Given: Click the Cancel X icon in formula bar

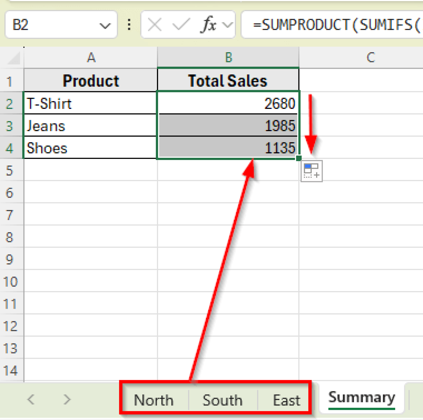Looking at the screenshot, I should click(155, 25).
